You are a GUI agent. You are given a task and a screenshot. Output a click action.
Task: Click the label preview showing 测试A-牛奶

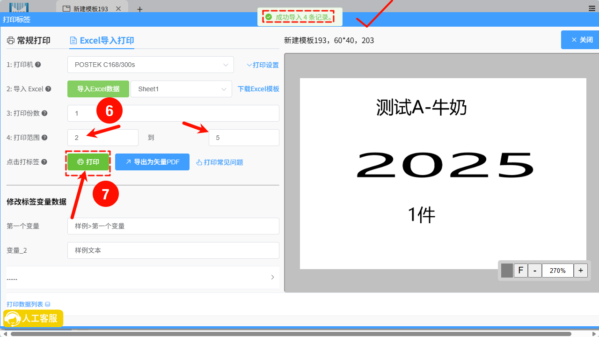(x=443, y=174)
